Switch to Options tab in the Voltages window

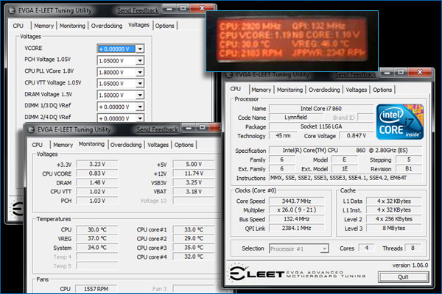164,26
